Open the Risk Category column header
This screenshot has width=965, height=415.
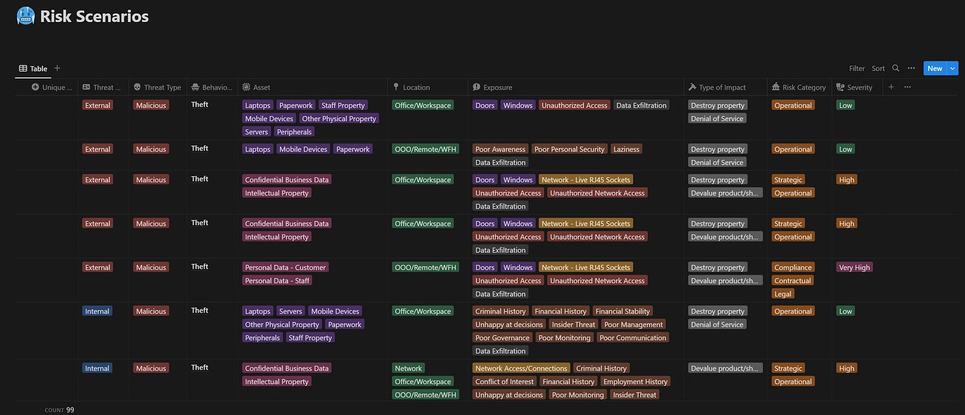coord(799,87)
